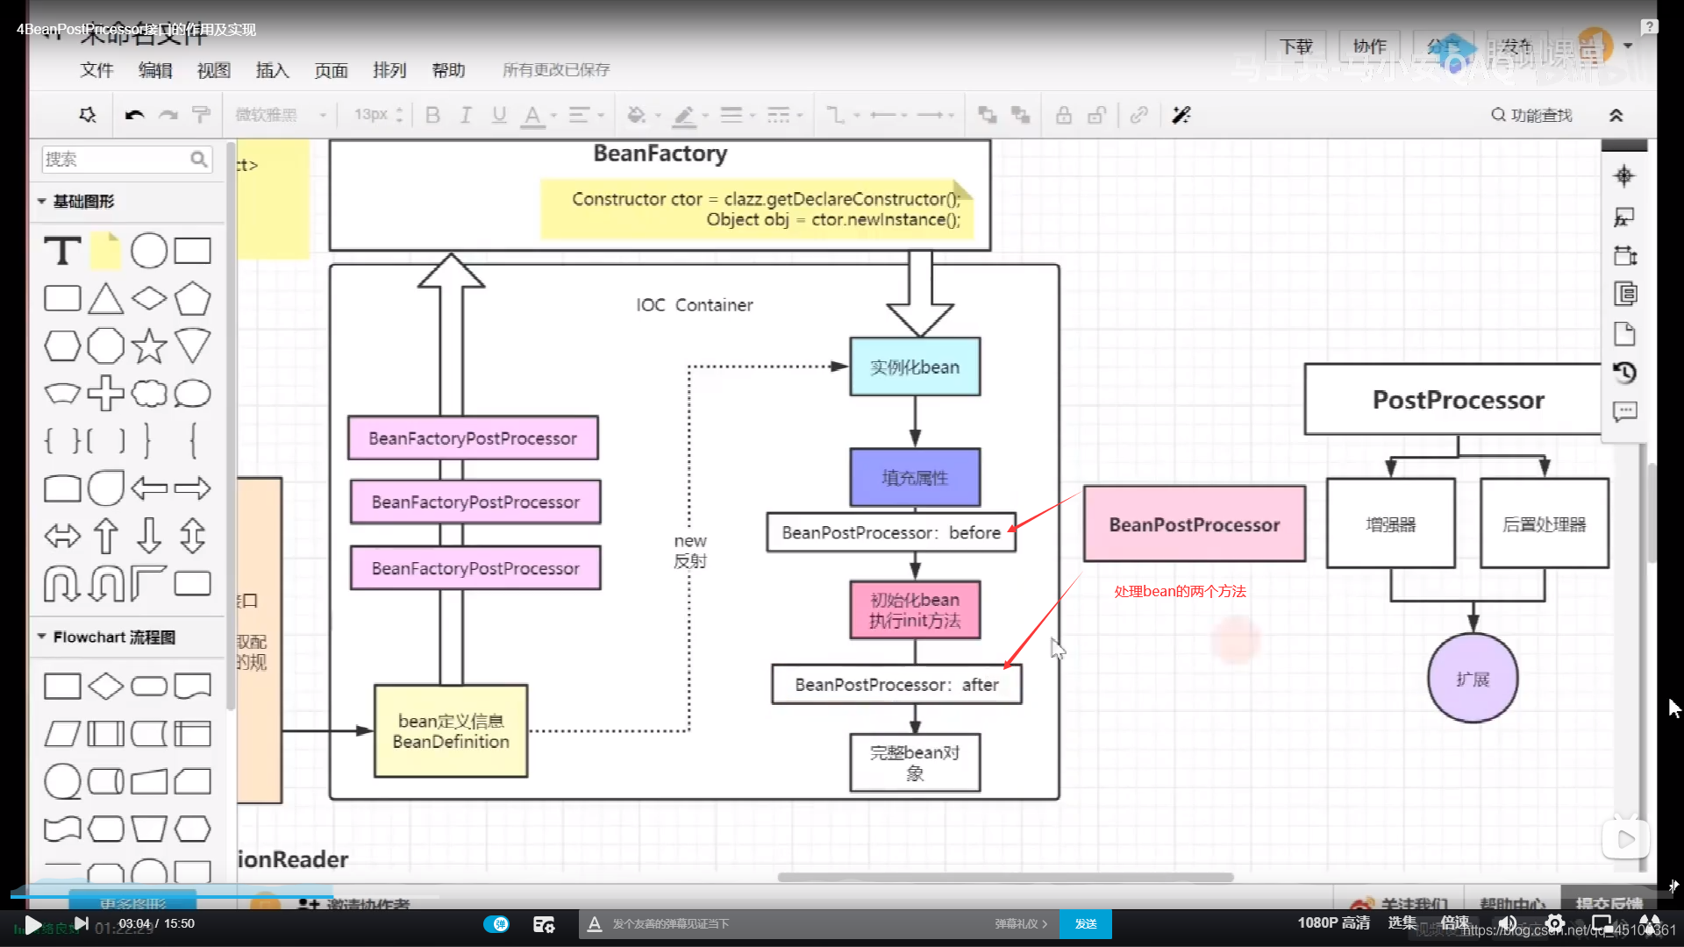1684x947 pixels.
Task: Toggle italic formatting
Action: pos(466,115)
